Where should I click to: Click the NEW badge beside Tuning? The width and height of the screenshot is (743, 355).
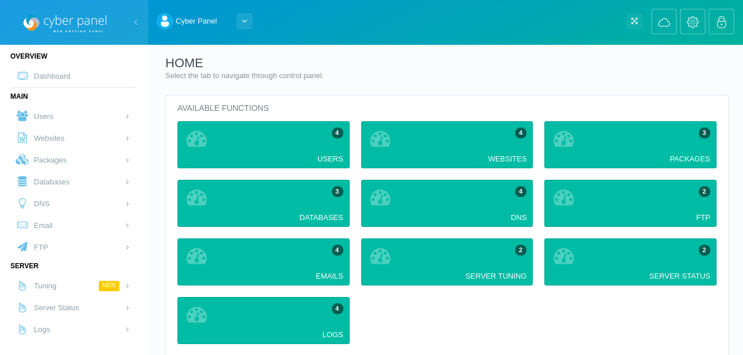(109, 285)
